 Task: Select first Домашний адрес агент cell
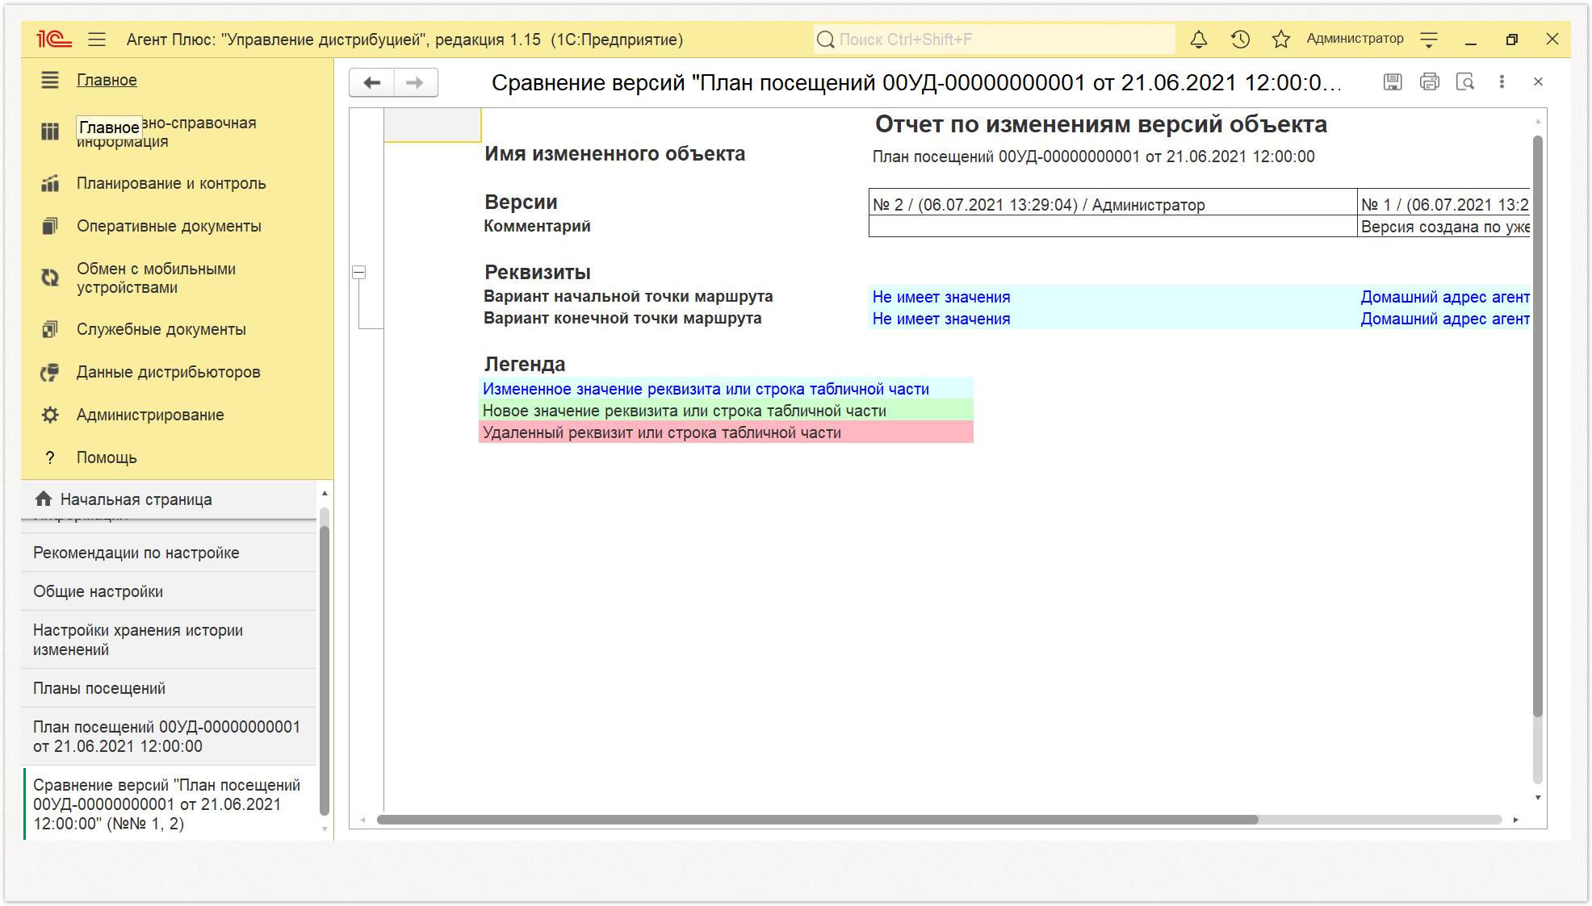1443,297
